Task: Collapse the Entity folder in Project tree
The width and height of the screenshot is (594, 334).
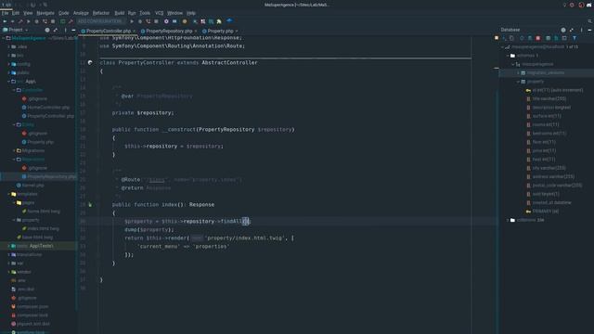Action: (x=14, y=124)
